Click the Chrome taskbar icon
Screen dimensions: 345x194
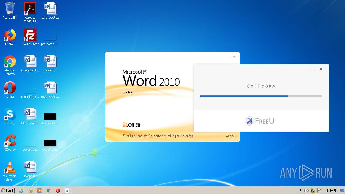tap(49, 190)
